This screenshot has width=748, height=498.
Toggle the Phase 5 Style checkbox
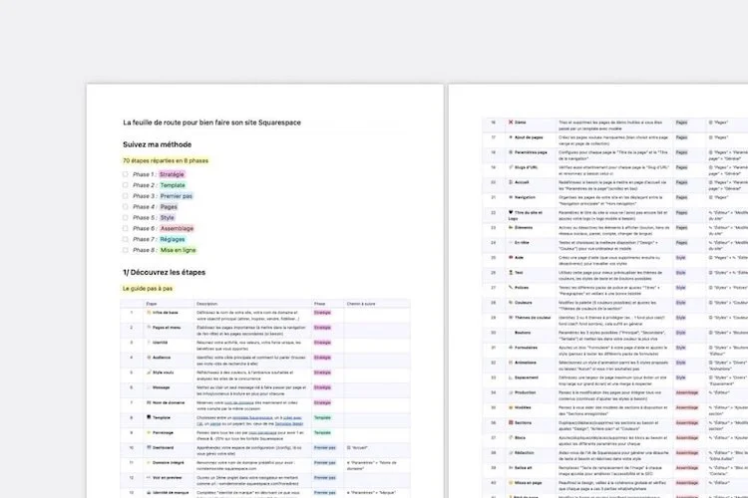(125, 217)
